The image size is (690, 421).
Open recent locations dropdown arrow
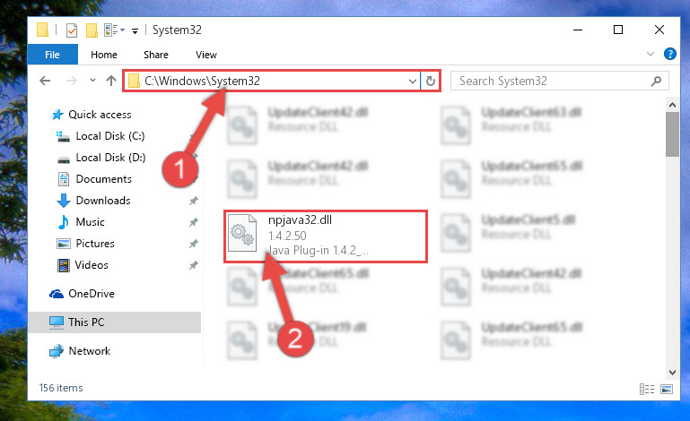pos(92,81)
